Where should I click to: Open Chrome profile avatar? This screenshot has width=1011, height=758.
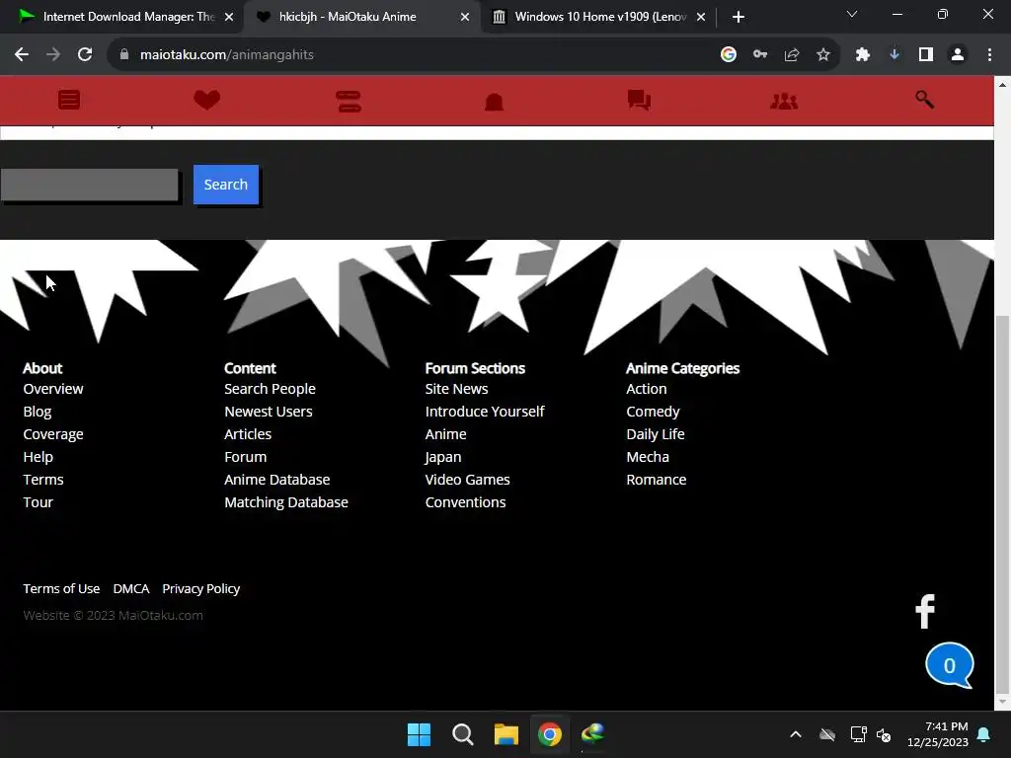tap(958, 55)
